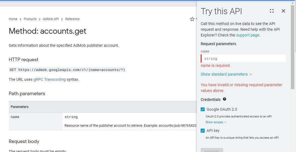The width and height of the screenshot is (296, 152).
Task: Bookmark page with the star icon
Action: coord(192,19)
